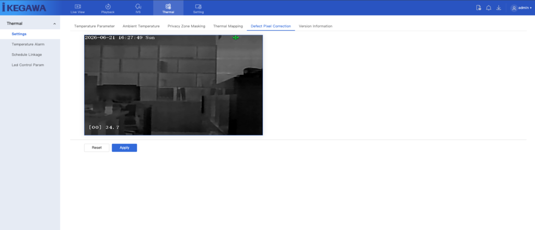Open the admin account dropdown arrow
This screenshot has height=230, width=535.
tap(531, 8)
